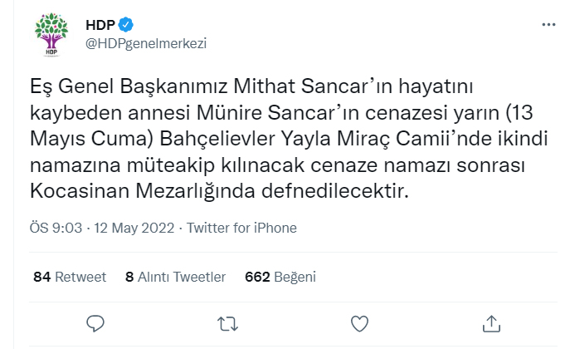Share the tweet via the share icon

(491, 322)
